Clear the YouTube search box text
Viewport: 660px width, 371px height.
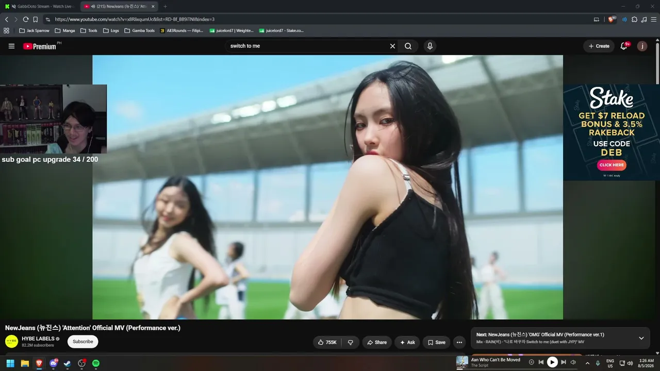(x=392, y=46)
